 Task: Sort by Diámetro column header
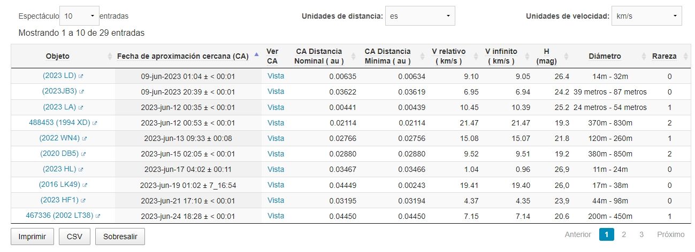[605, 56]
